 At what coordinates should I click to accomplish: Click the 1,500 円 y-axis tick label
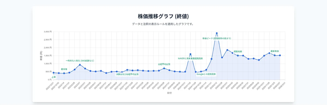click(x=48, y=56)
